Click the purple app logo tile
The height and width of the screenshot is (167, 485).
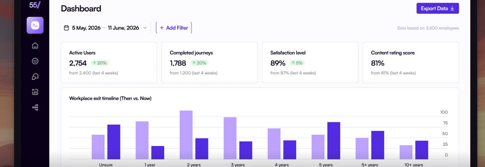point(35,25)
